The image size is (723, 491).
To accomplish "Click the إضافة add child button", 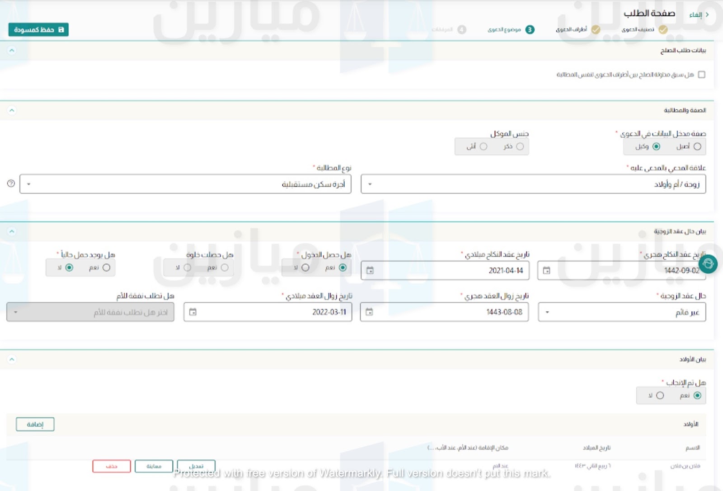I will [x=35, y=425].
